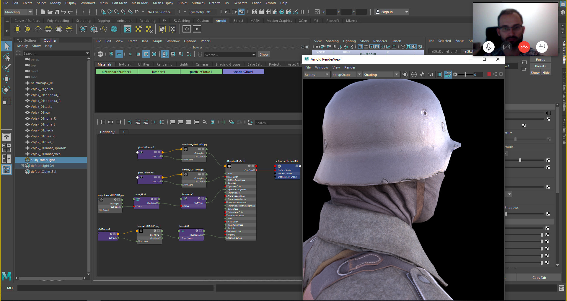Click the Save Scene disk icon

click(x=57, y=12)
